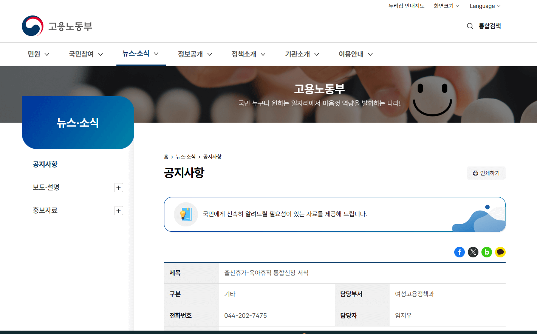Open the Language dropdown

[485, 6]
